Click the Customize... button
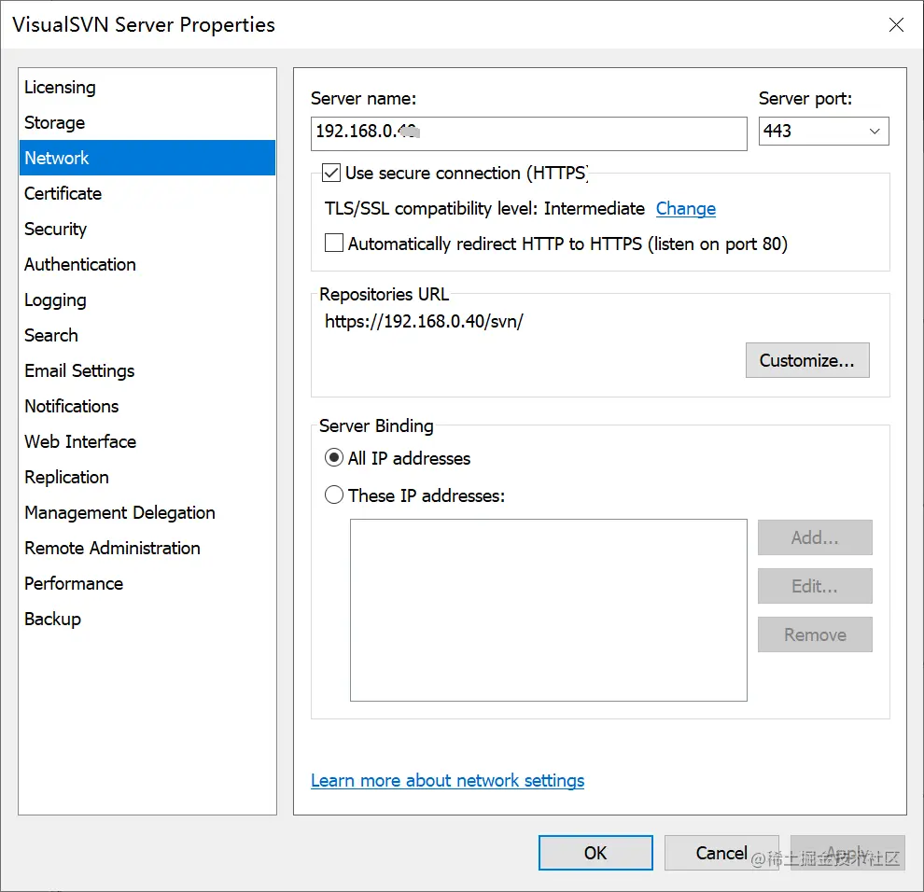The width and height of the screenshot is (924, 892). pyautogui.click(x=807, y=360)
